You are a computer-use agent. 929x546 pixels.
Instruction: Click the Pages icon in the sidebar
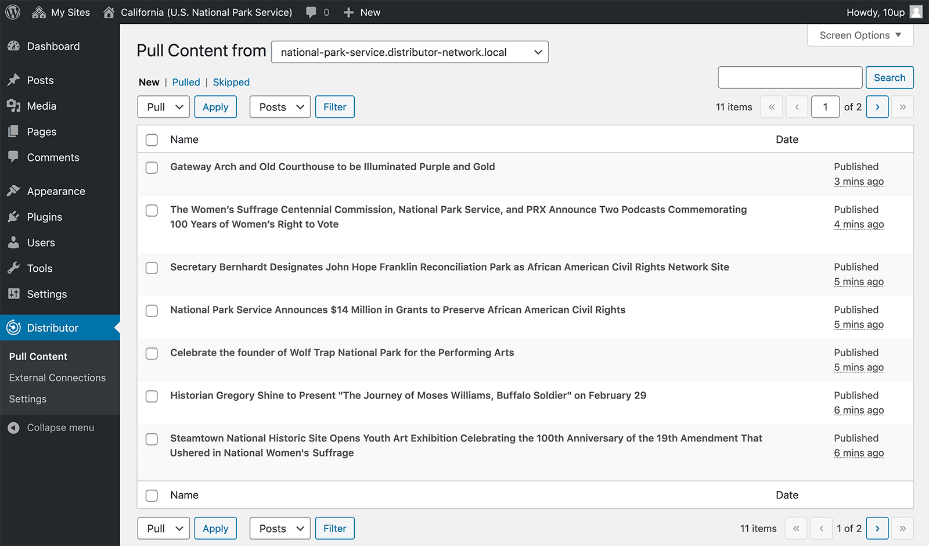pos(14,131)
